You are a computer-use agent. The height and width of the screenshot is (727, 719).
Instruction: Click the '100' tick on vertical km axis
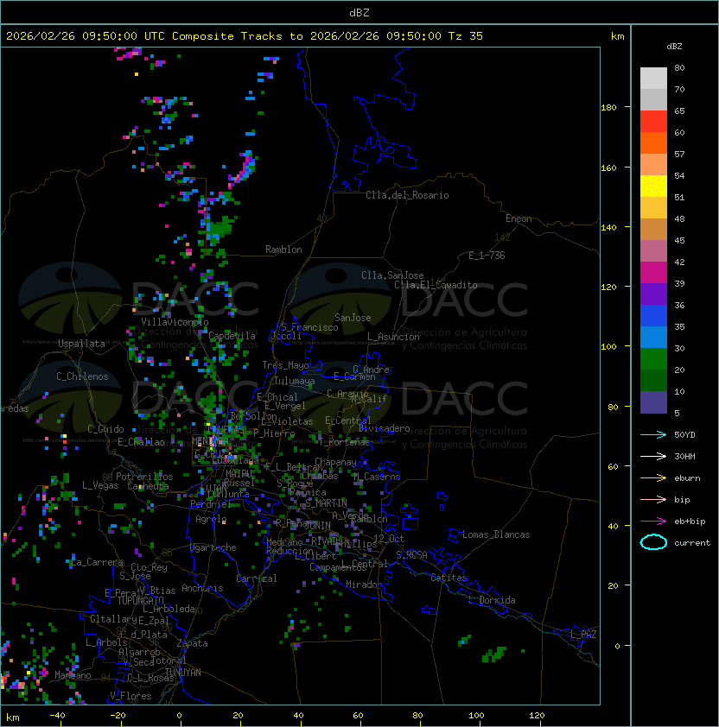(x=608, y=347)
